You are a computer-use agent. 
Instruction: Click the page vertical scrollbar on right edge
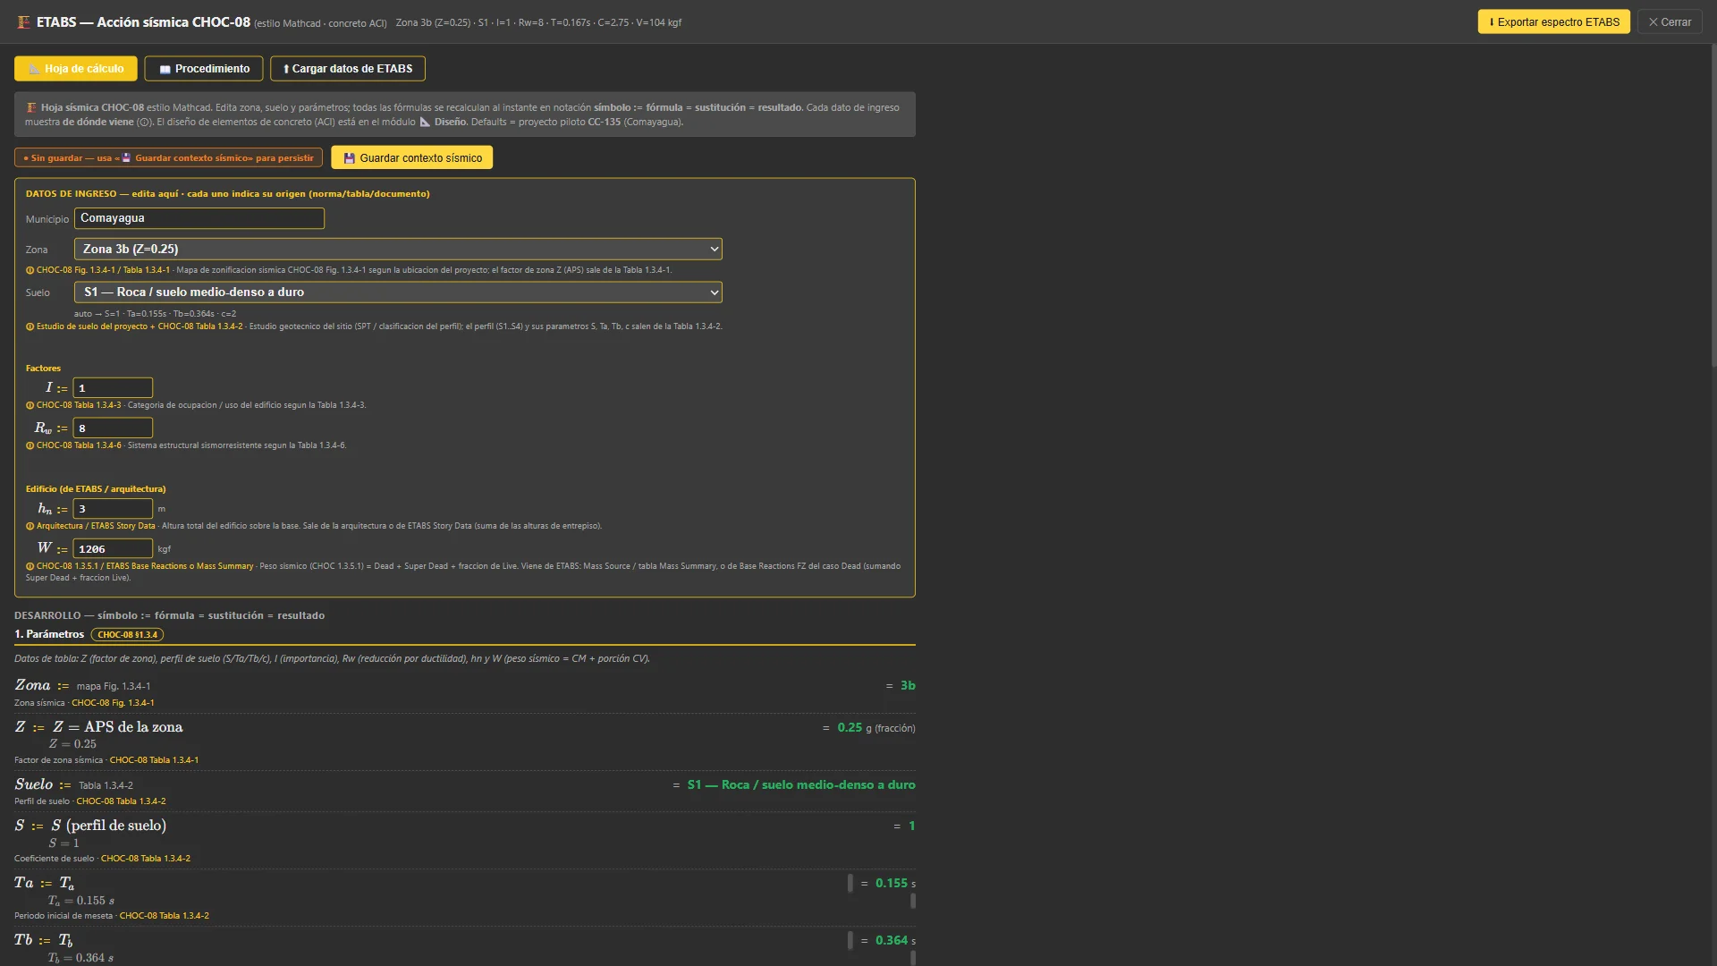coord(1713,206)
